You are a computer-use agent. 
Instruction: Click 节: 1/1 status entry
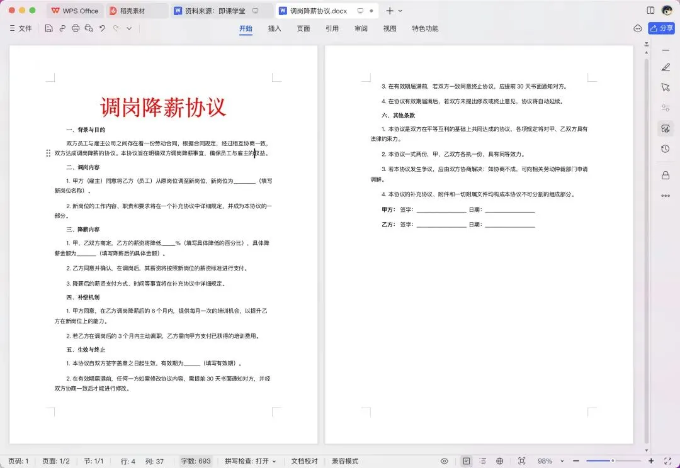(x=94, y=461)
